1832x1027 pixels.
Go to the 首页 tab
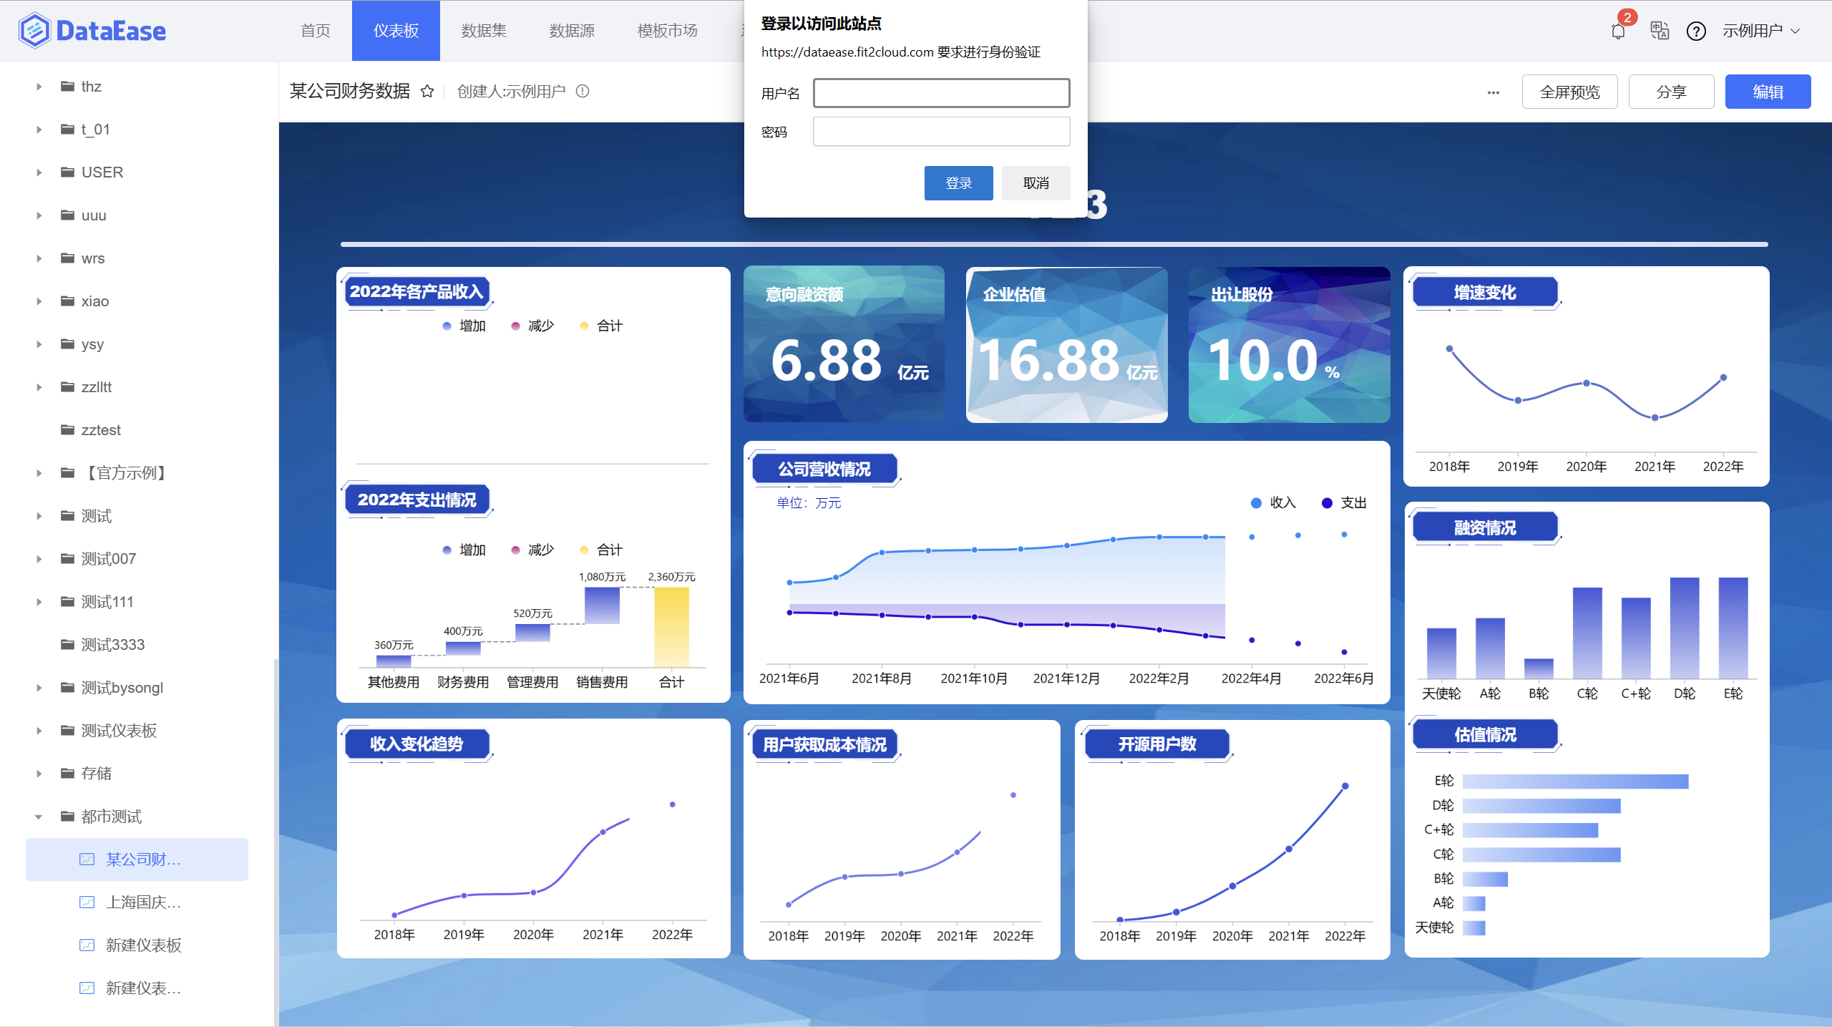(316, 31)
